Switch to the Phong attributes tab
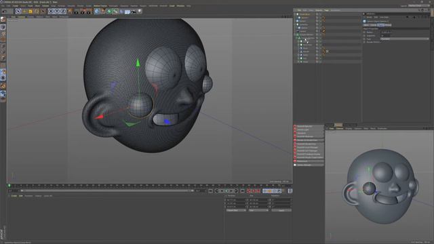This screenshot has width=434, height=244. tap(388, 25)
